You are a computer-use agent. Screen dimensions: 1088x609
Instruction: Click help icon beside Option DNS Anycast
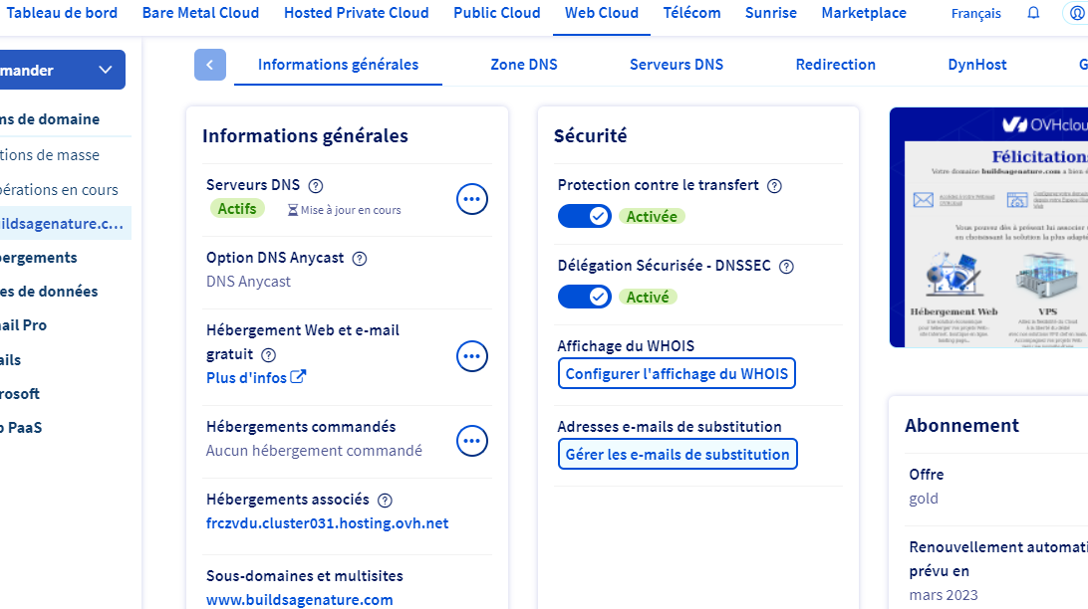tap(360, 259)
